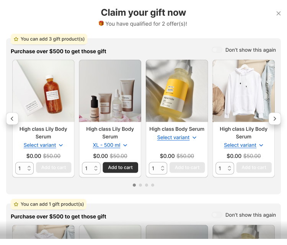The height and width of the screenshot is (245, 287).
Task: Click quantity stepper for the hoodie product
Action: 225,168
